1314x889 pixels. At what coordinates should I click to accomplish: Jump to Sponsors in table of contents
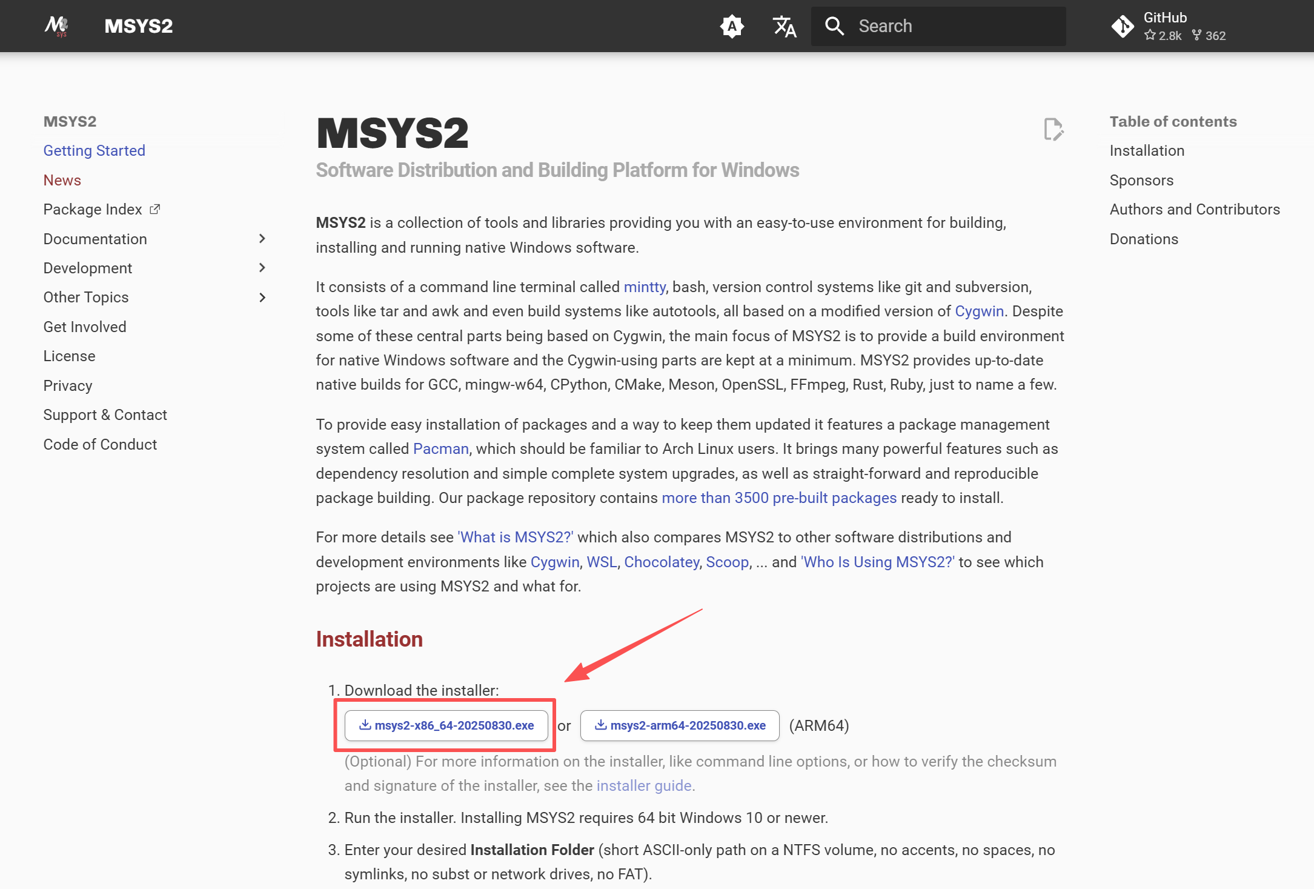coord(1141,180)
